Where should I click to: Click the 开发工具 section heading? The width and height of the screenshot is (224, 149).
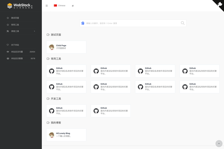point(56,99)
